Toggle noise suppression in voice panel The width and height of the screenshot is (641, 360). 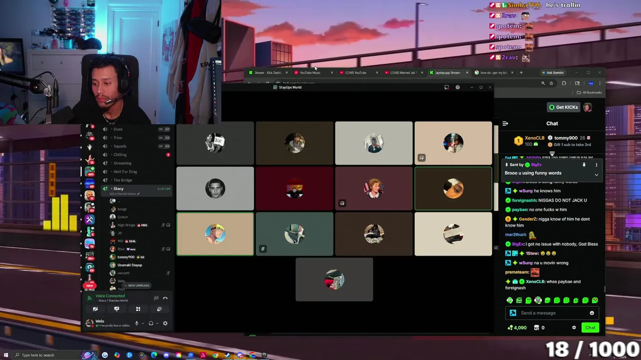coord(156,298)
